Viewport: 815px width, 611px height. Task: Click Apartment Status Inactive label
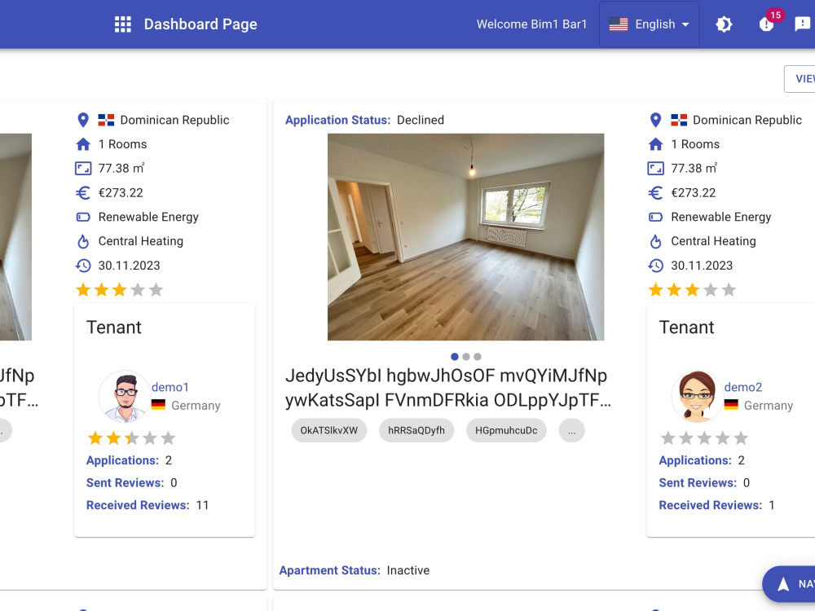click(x=355, y=570)
